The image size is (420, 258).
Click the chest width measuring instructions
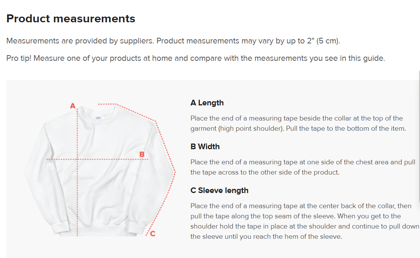(303, 167)
